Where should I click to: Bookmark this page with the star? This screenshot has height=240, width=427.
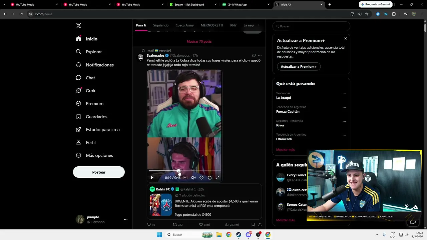tap(367, 14)
